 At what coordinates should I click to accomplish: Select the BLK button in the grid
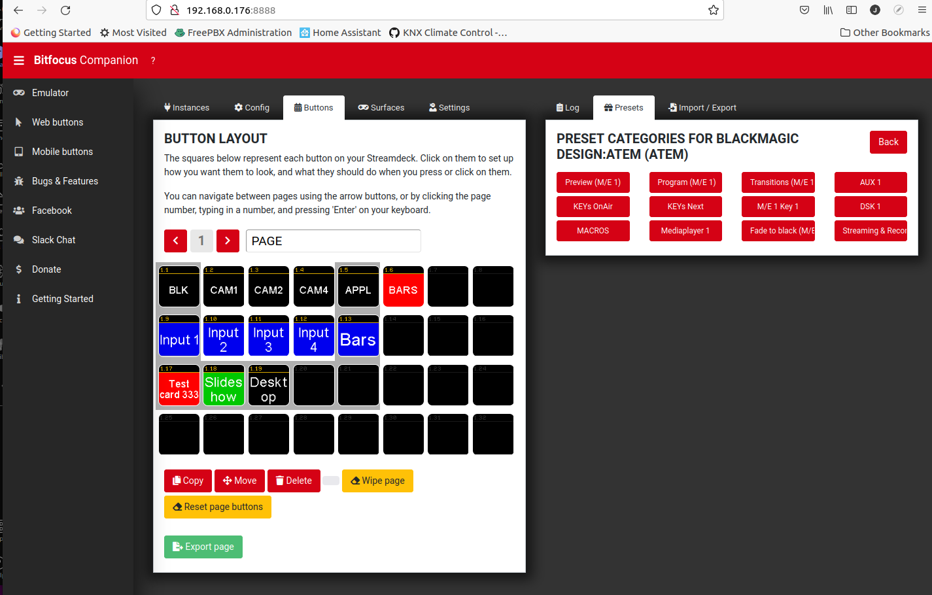point(179,286)
